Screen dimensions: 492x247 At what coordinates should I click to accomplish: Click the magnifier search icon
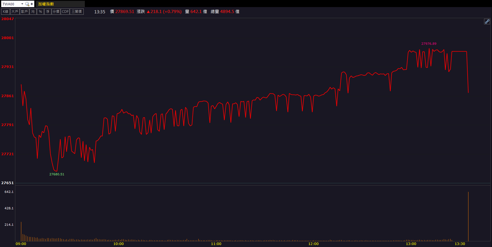pyautogui.click(x=27, y=4)
